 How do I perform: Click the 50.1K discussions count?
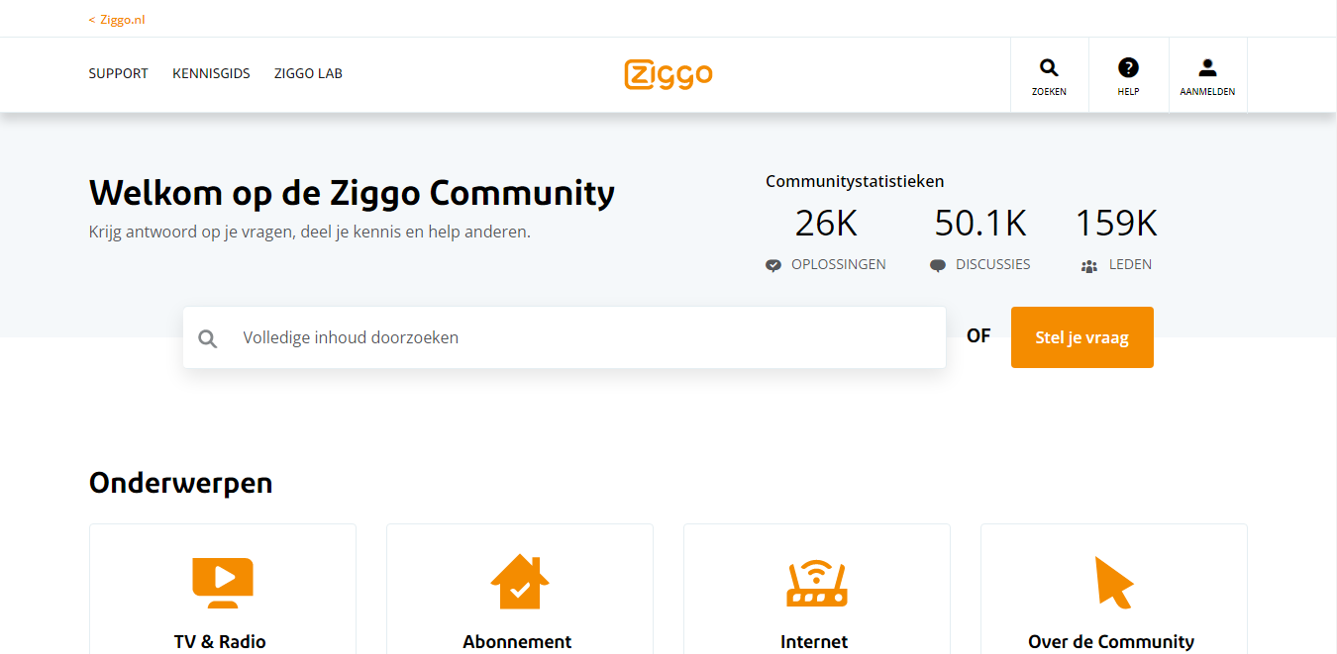[x=980, y=224]
